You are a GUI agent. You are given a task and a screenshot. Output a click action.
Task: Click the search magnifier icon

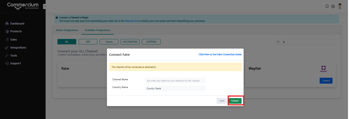[x=278, y=42]
